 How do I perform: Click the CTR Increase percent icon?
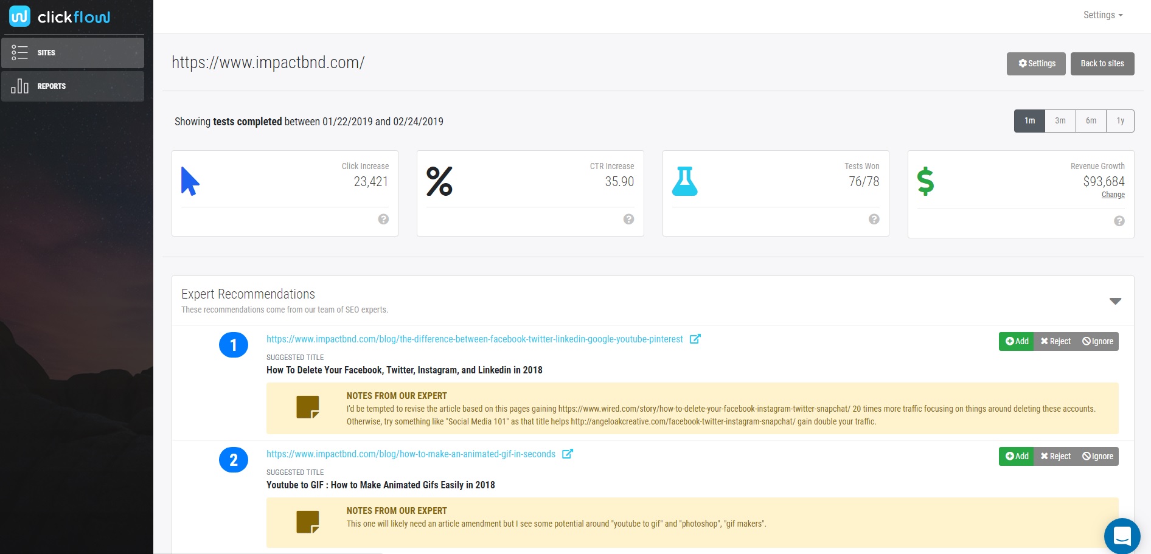(439, 181)
